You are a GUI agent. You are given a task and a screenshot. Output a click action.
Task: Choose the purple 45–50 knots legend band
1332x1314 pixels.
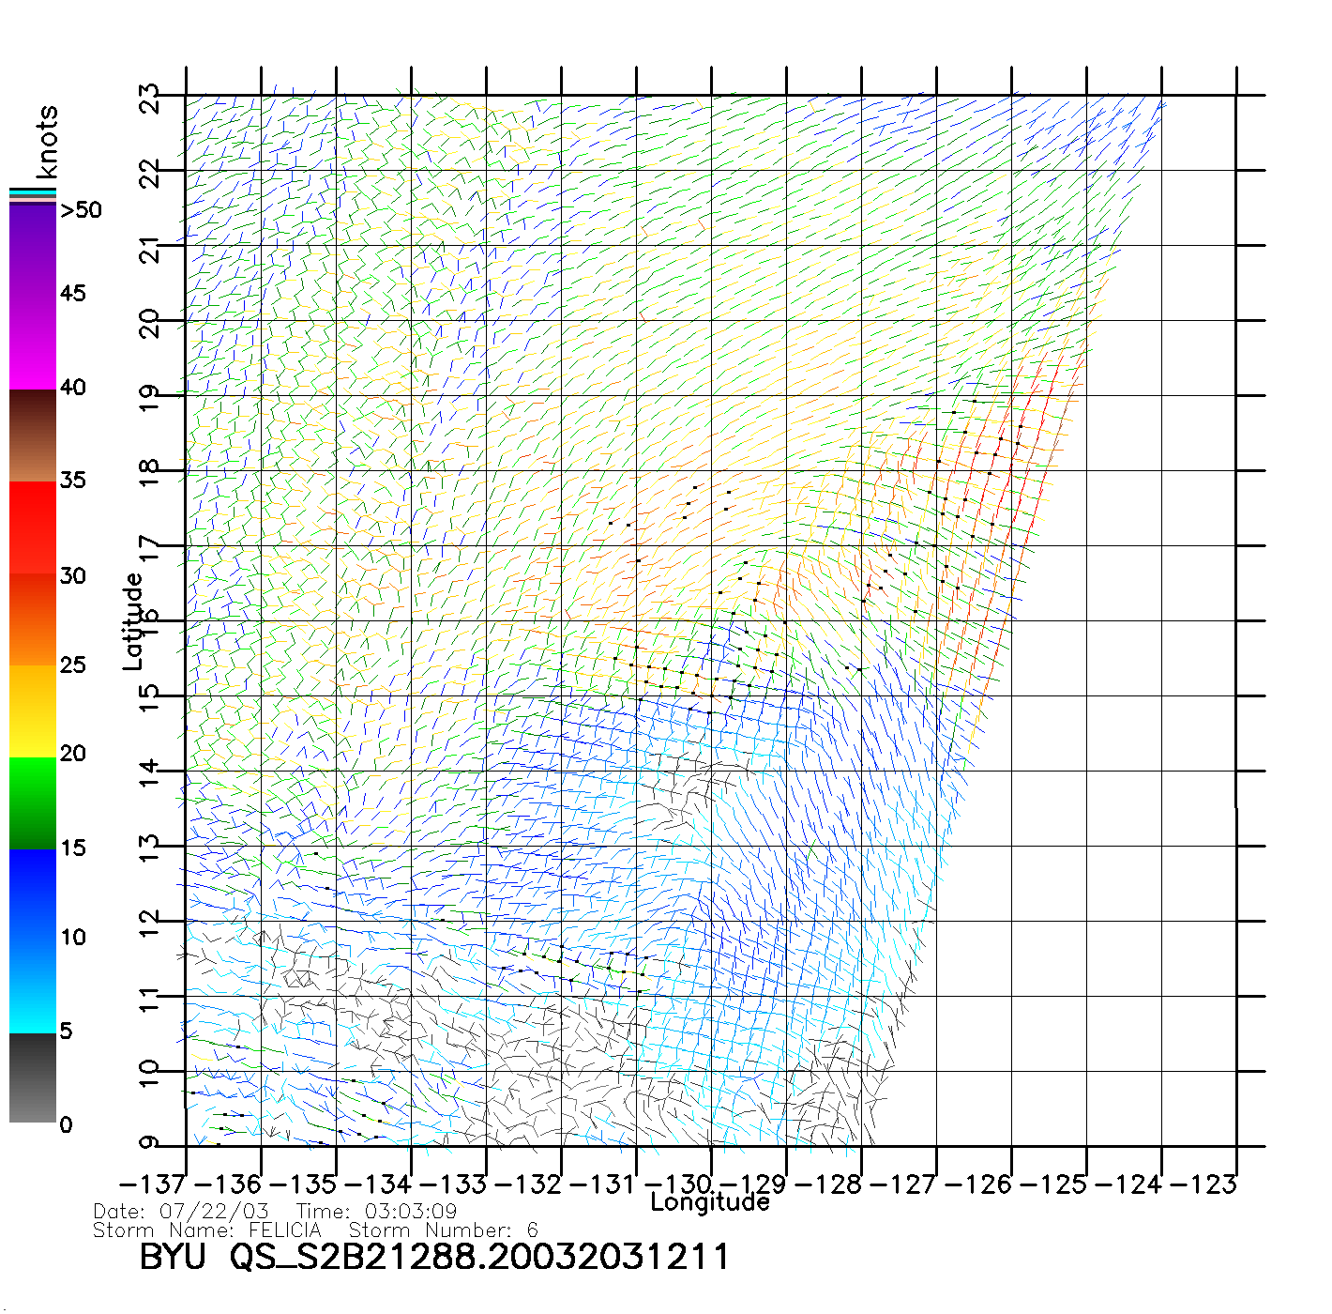point(33,251)
